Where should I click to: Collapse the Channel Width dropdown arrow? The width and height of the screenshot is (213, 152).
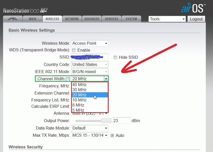(x=106, y=79)
